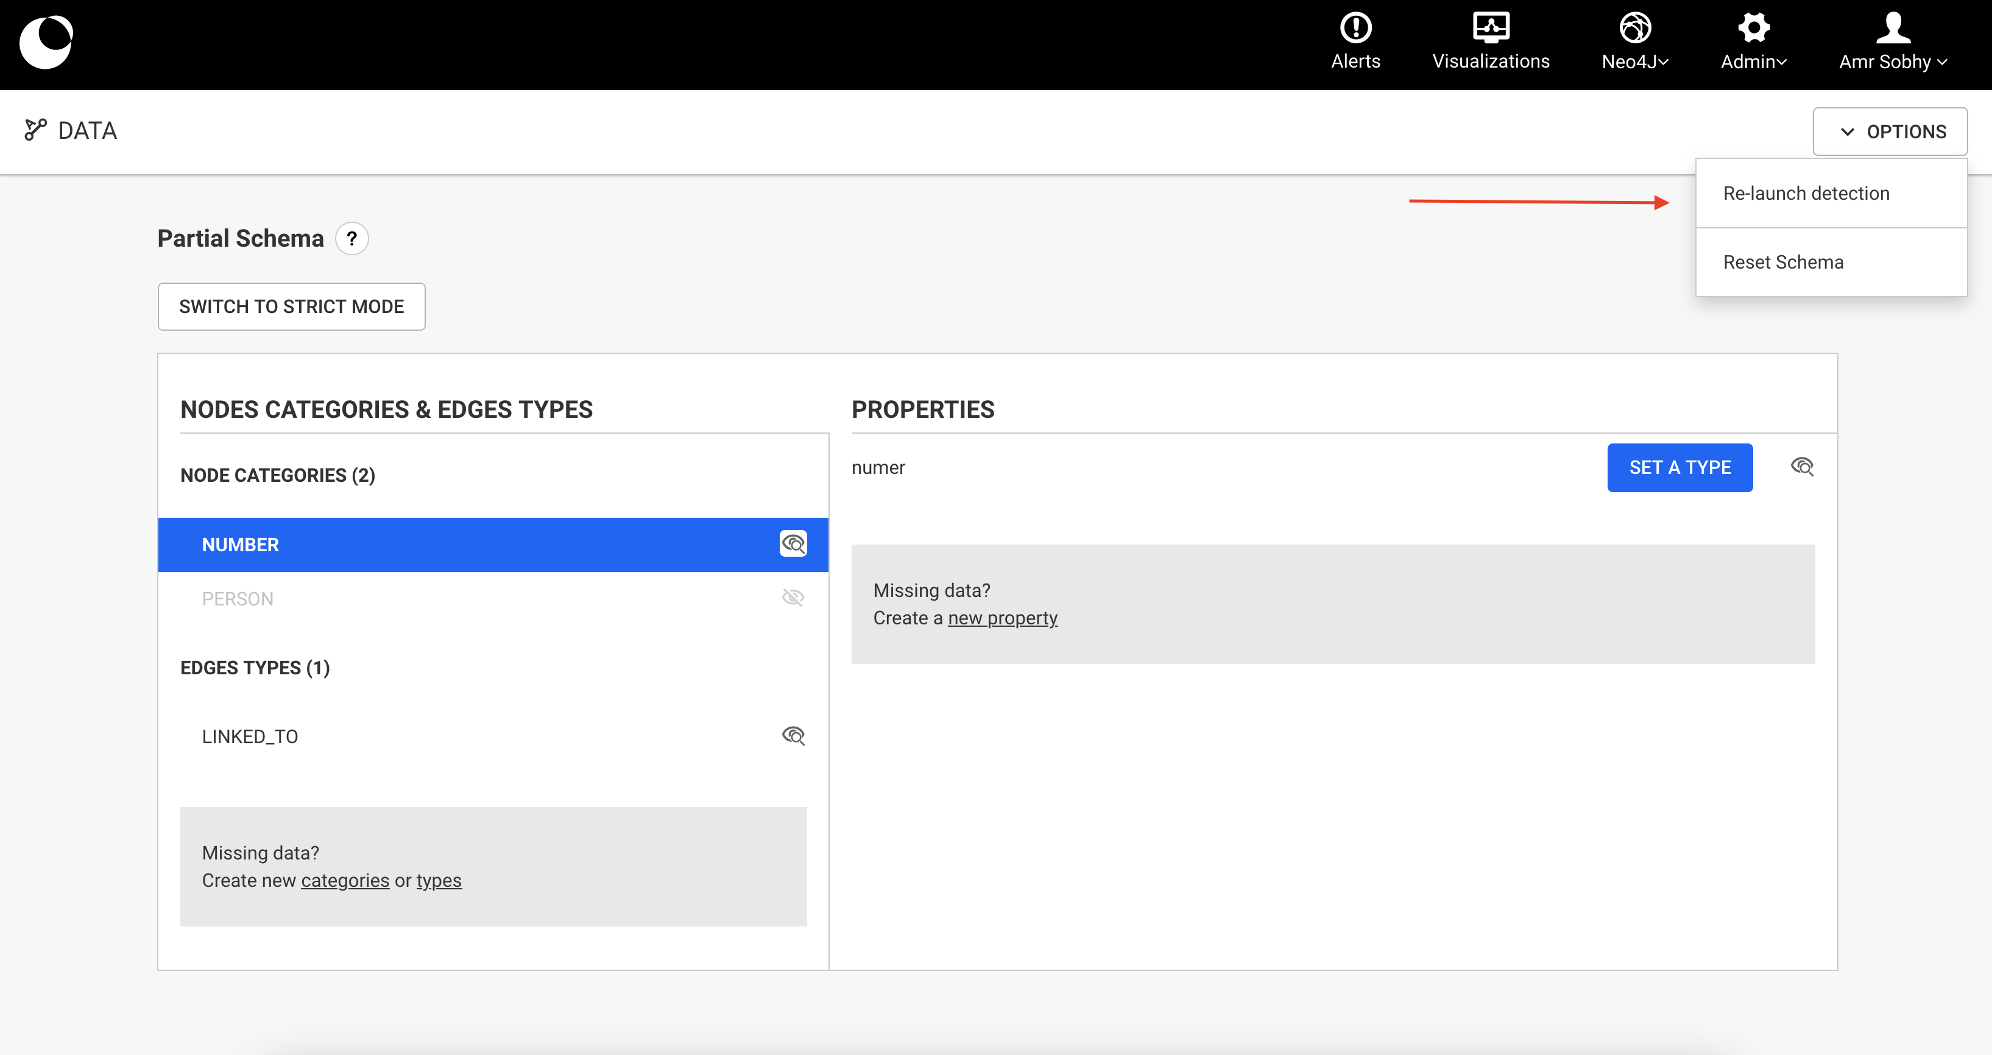Click EDGES TYPES (1) heading
Image resolution: width=1992 pixels, height=1055 pixels.
(255, 668)
